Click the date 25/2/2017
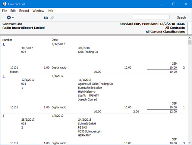Image resolution: width=192 pixels, height=145 pixels. click(x=28, y=120)
